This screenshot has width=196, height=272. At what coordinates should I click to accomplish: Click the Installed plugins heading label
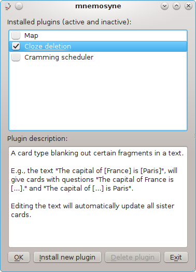pos(69,22)
